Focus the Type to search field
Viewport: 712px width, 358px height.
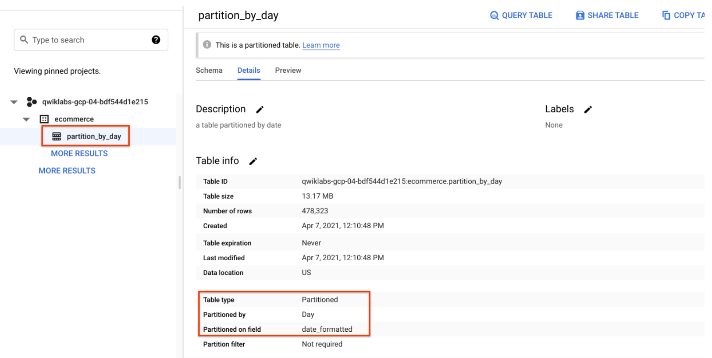[x=88, y=40]
